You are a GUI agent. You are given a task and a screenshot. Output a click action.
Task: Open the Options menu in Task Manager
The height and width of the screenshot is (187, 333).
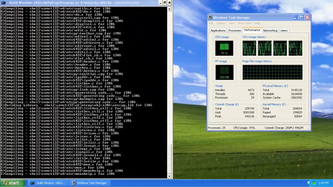pos(221,23)
